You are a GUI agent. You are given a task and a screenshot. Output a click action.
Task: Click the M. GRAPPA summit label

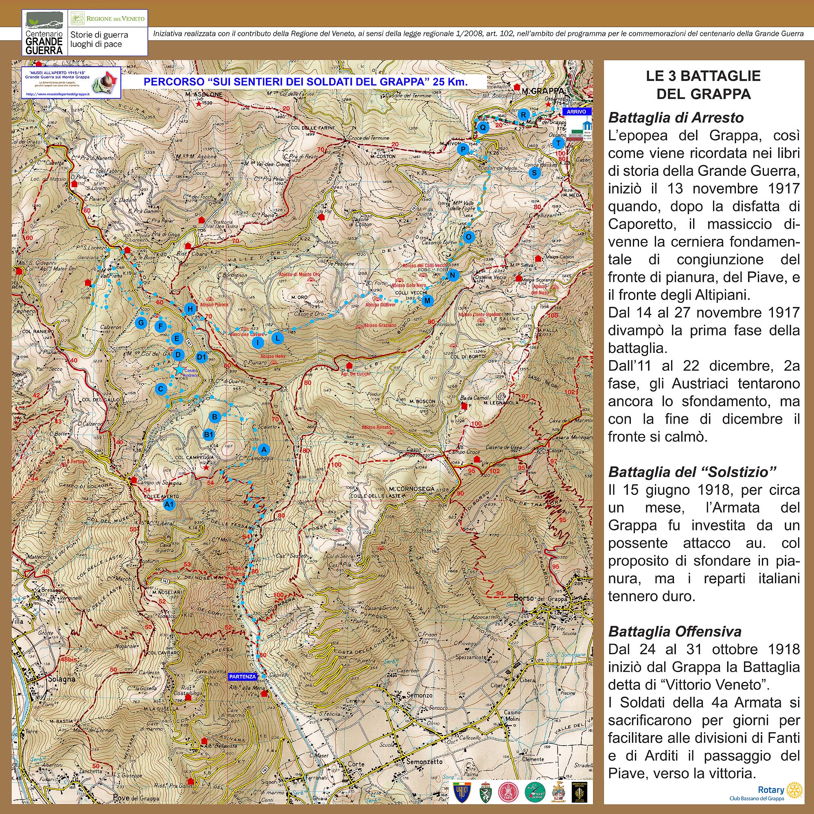tap(543, 91)
